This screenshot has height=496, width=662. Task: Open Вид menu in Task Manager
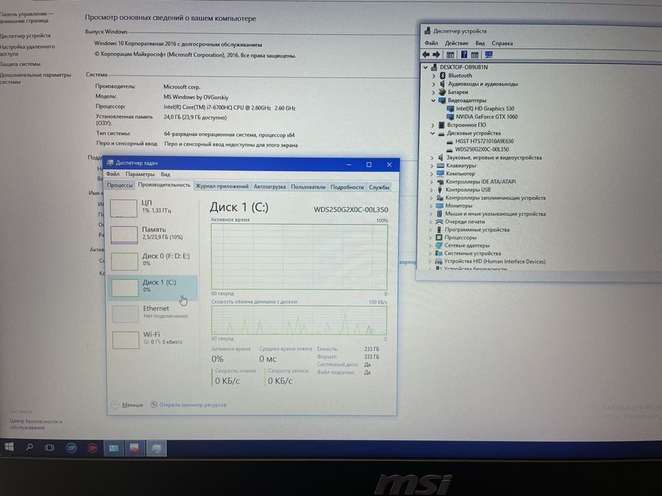[x=165, y=174]
